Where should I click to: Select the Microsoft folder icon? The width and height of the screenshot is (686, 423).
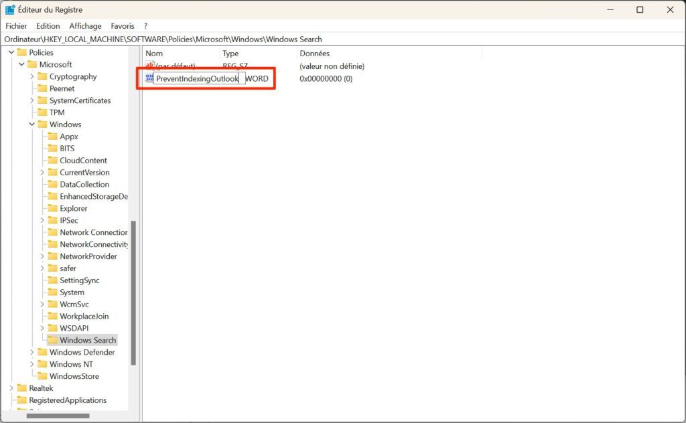pyautogui.click(x=32, y=64)
